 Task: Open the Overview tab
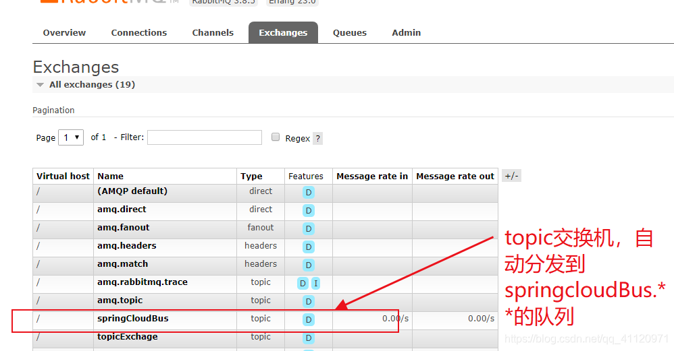[64, 32]
